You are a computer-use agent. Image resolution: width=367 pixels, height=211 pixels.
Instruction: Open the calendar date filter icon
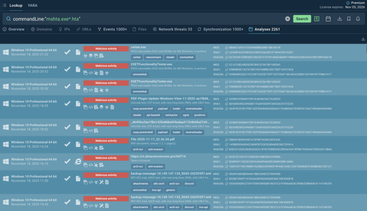[328, 19]
